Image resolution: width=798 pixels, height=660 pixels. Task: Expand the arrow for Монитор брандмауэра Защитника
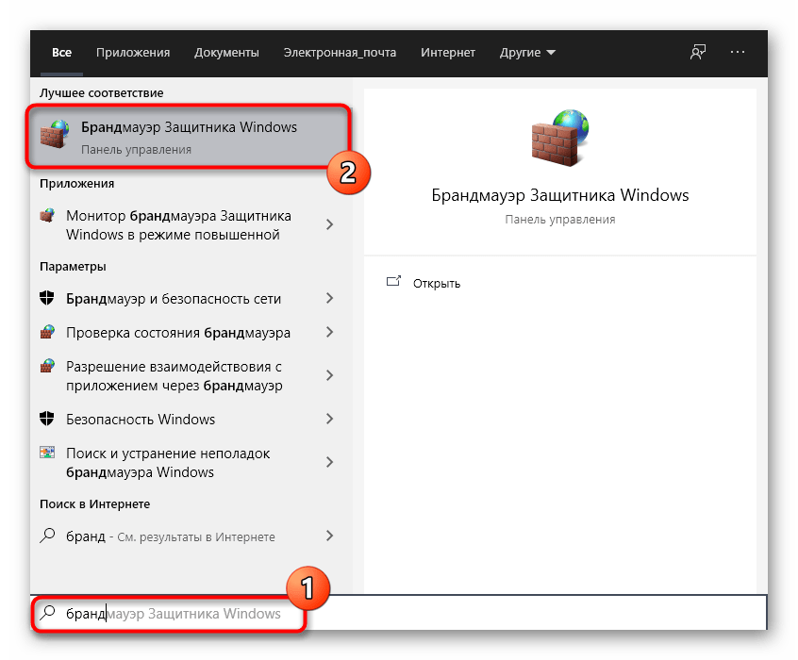click(329, 224)
